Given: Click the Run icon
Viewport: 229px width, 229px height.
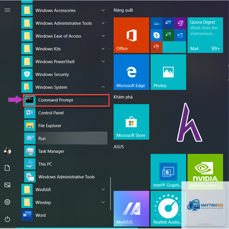Looking at the screenshot, I should tap(30, 138).
